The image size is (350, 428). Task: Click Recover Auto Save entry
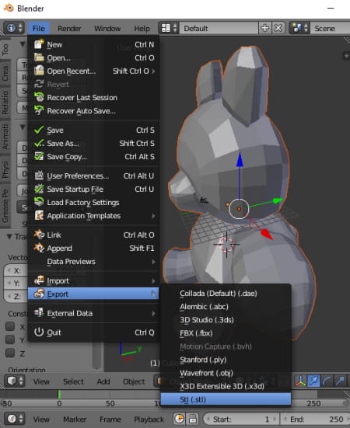93,111
